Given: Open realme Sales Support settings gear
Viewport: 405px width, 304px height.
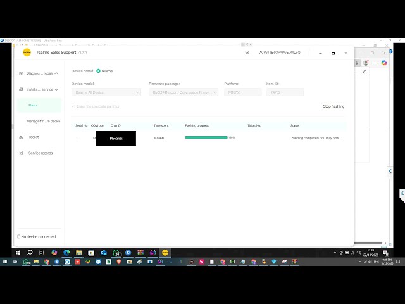Looking at the screenshot, I should tap(247, 53).
